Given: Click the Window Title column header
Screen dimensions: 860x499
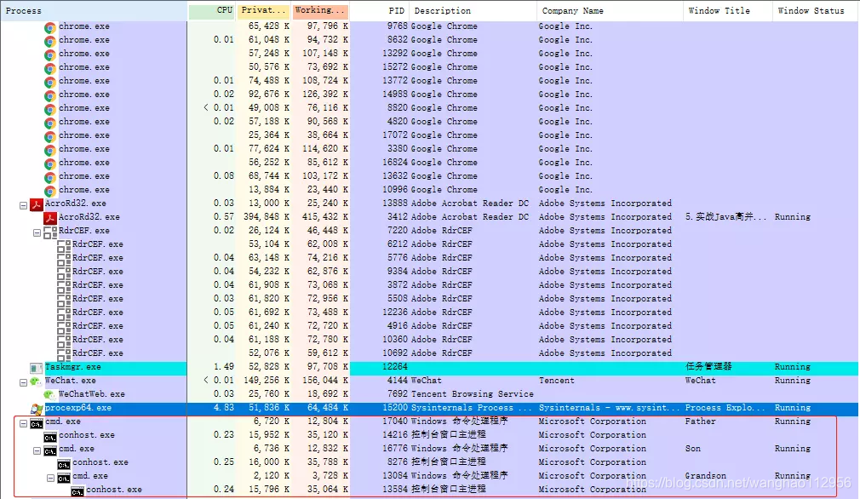Looking at the screenshot, I should click(x=728, y=10).
